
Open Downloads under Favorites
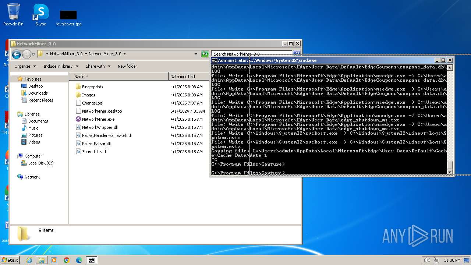tap(38, 93)
